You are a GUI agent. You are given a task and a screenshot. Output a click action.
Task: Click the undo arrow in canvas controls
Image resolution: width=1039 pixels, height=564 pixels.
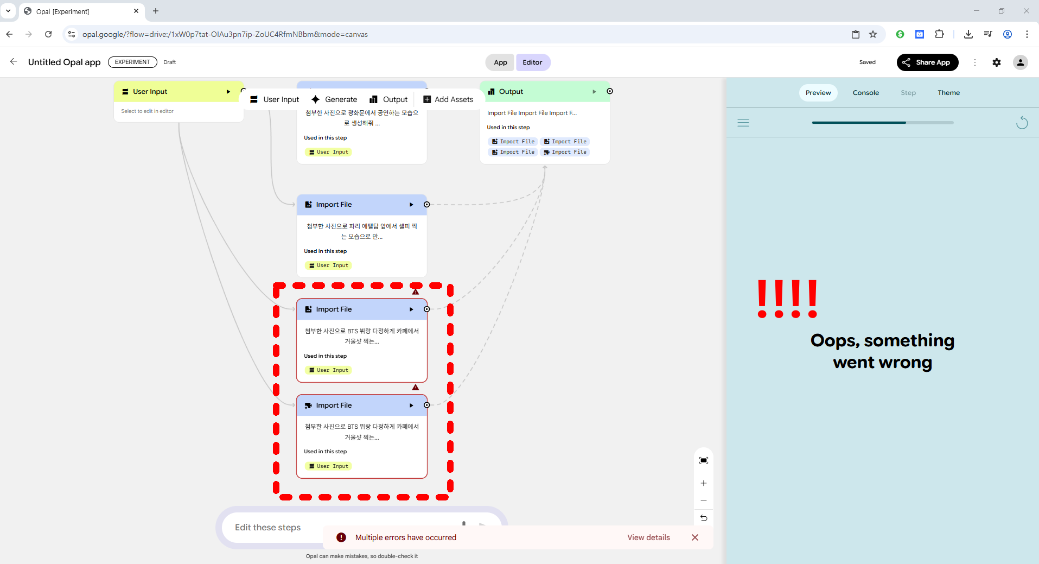pyautogui.click(x=704, y=518)
